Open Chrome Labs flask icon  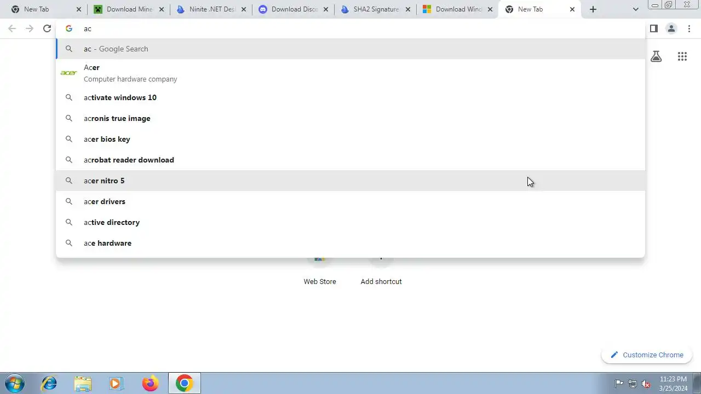coord(656,56)
